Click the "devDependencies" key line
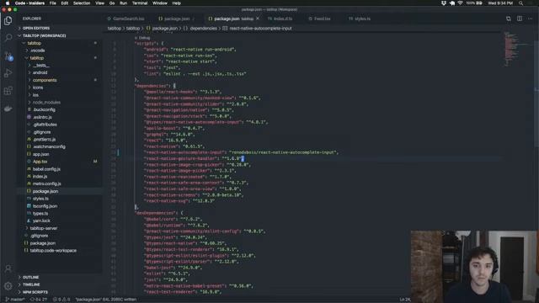 pos(159,213)
